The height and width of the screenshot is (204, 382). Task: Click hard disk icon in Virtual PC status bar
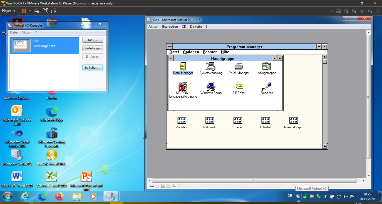[x=152, y=186]
